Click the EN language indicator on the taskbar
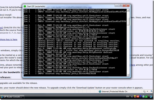154x100 pixels. click(128, 96)
